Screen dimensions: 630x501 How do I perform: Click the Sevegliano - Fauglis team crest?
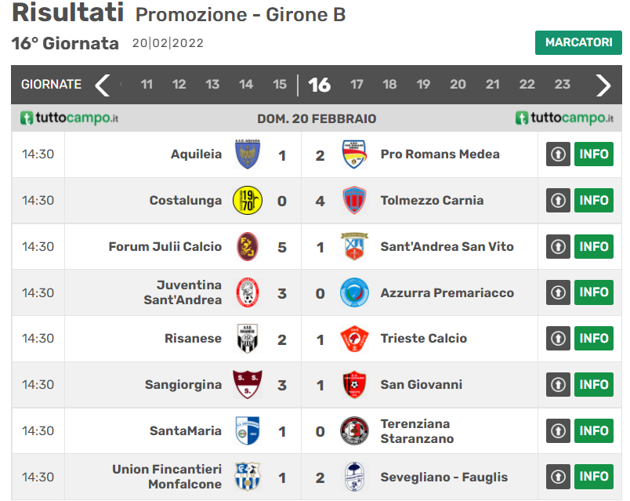[x=354, y=477]
